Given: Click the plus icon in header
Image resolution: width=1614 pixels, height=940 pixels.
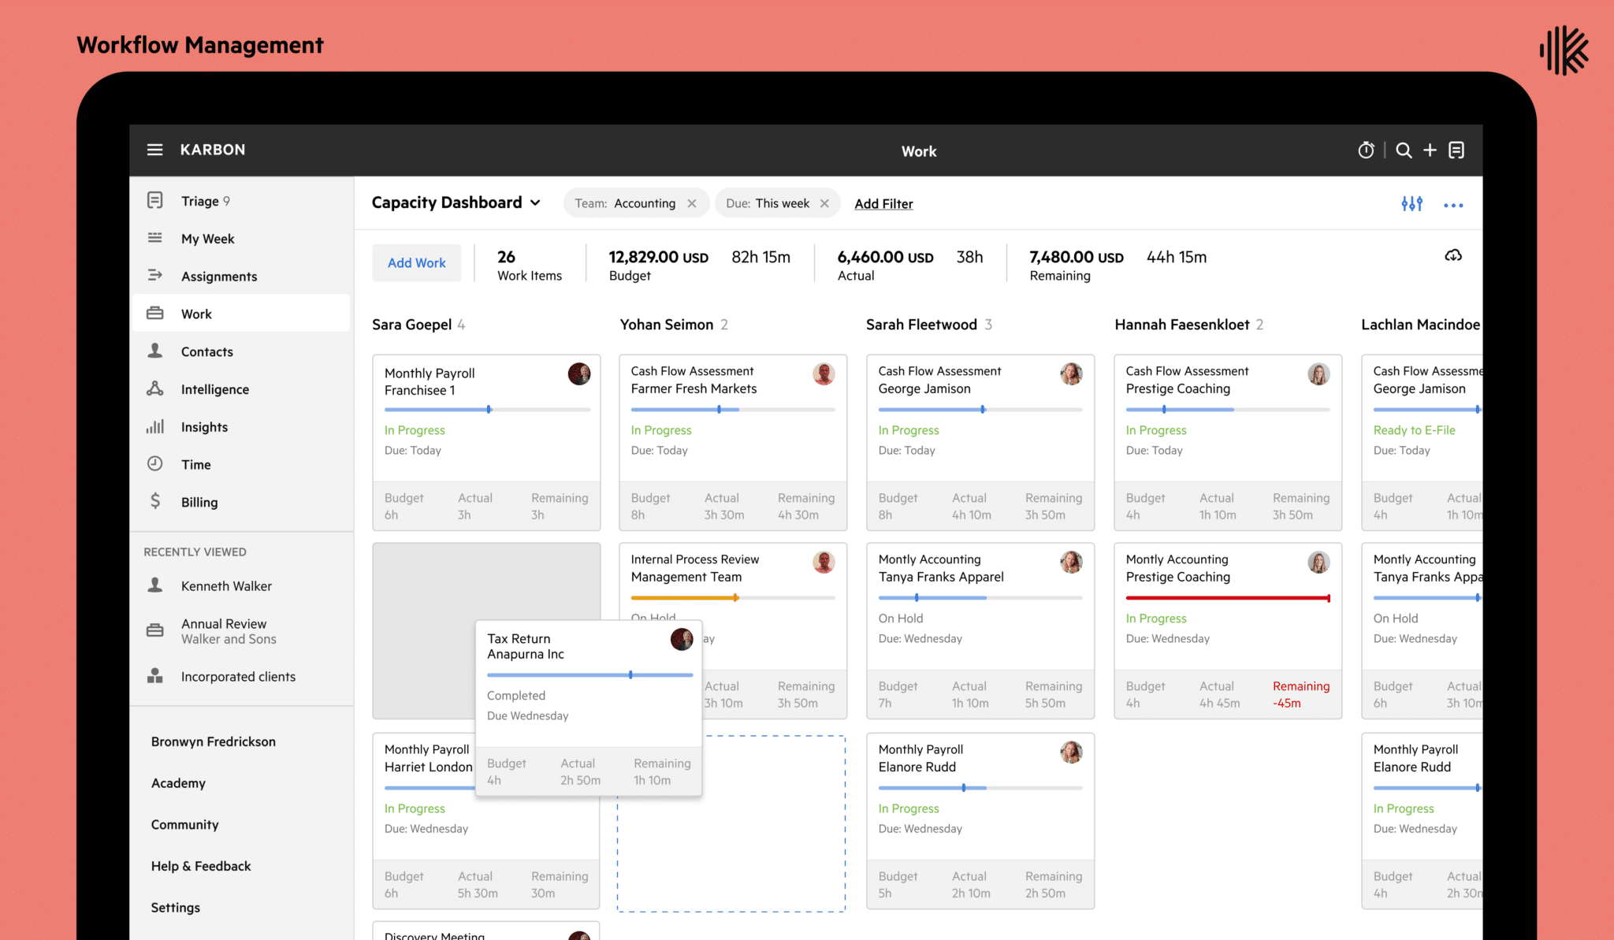Looking at the screenshot, I should [x=1430, y=150].
